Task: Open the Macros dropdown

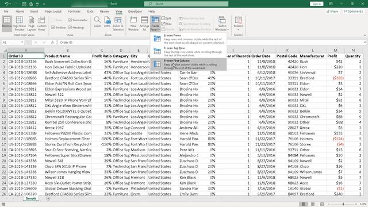Action: (238, 24)
